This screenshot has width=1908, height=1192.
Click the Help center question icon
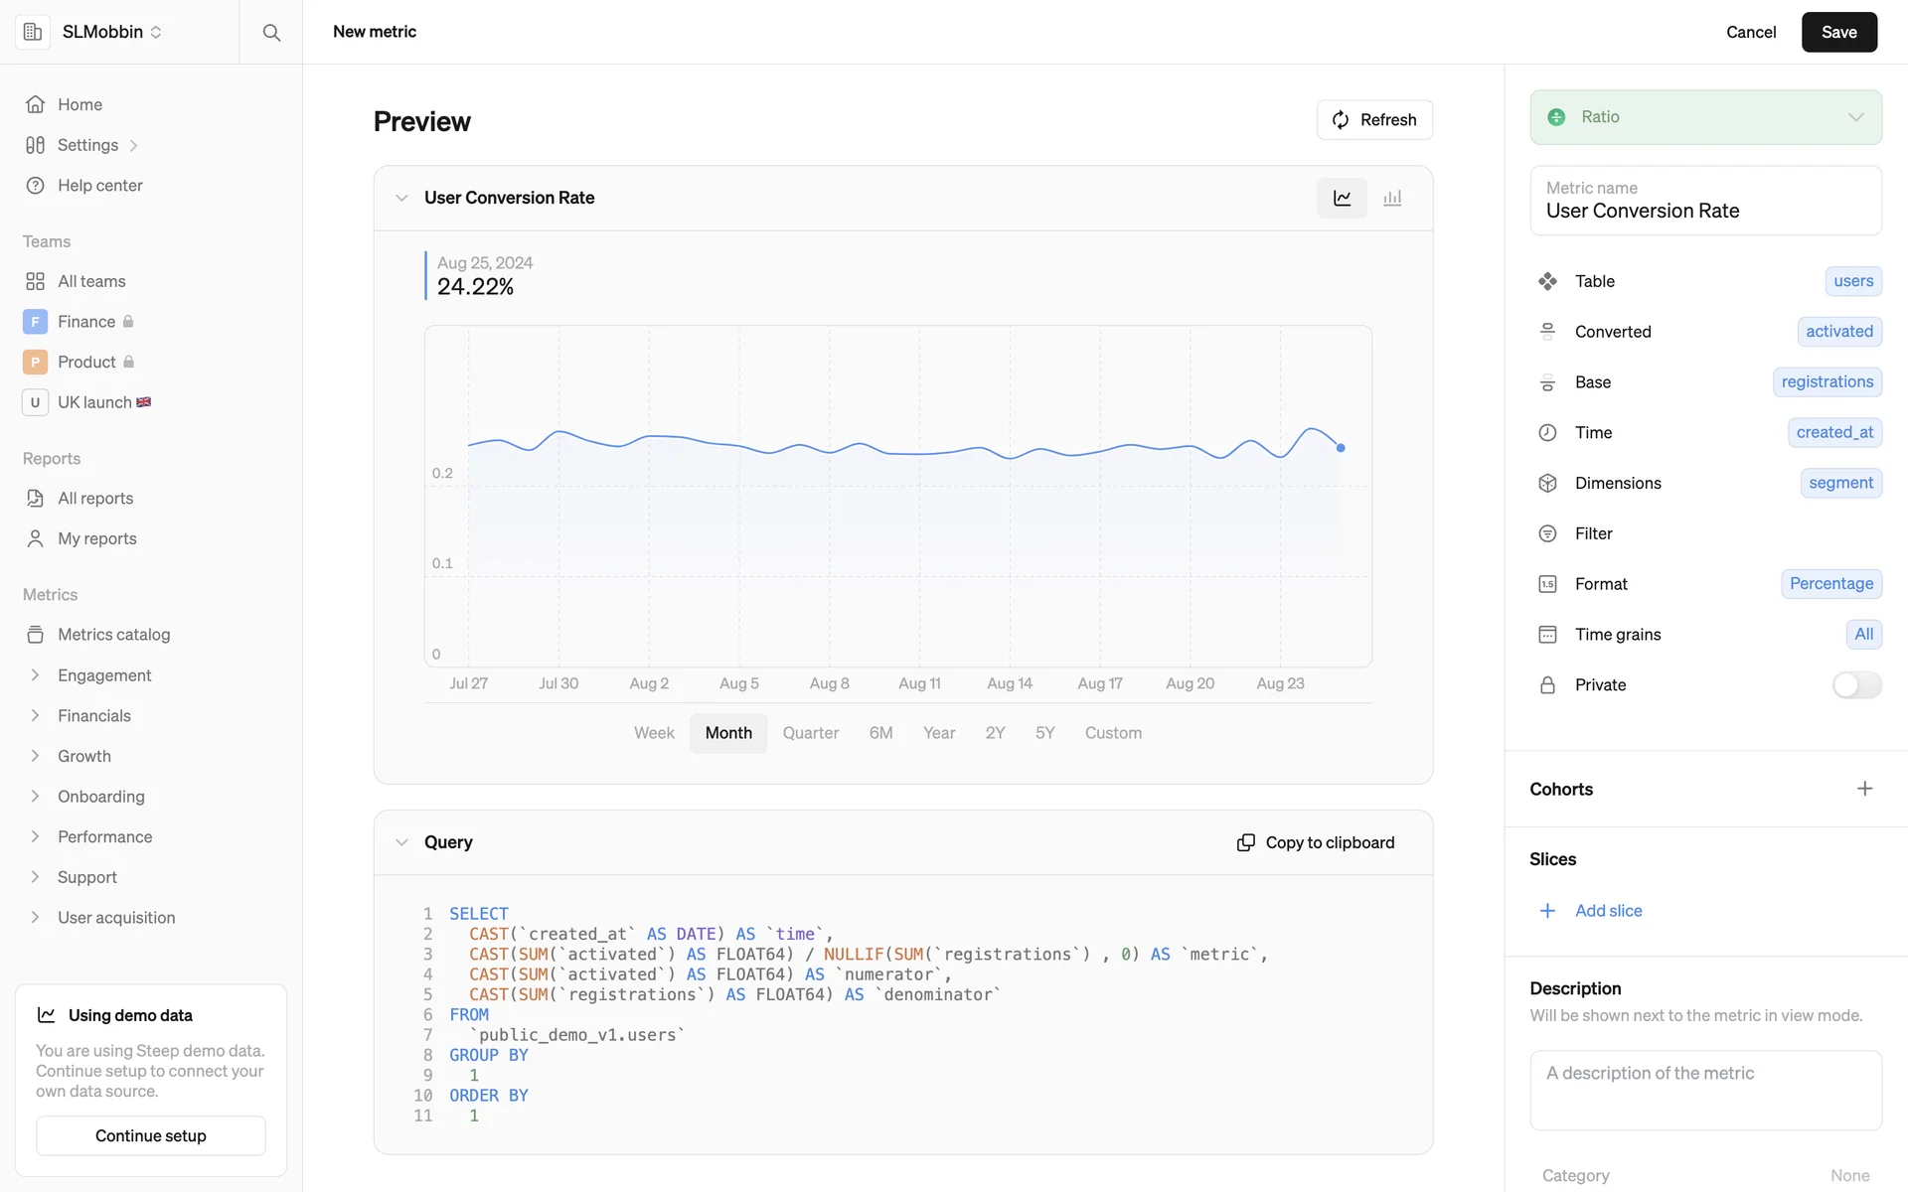[x=36, y=186]
